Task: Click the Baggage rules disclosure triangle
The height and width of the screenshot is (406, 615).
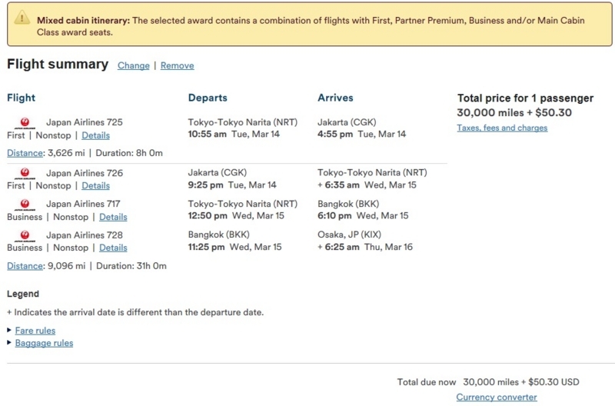Action: coord(9,342)
